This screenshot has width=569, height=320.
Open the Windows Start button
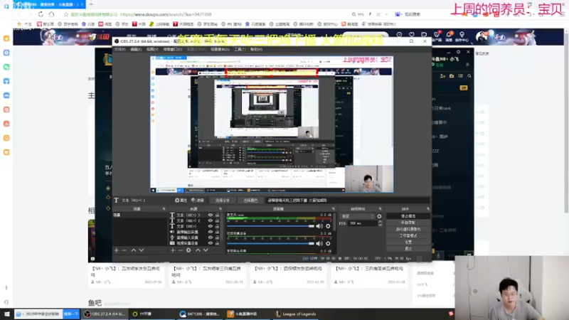[x=6, y=314]
